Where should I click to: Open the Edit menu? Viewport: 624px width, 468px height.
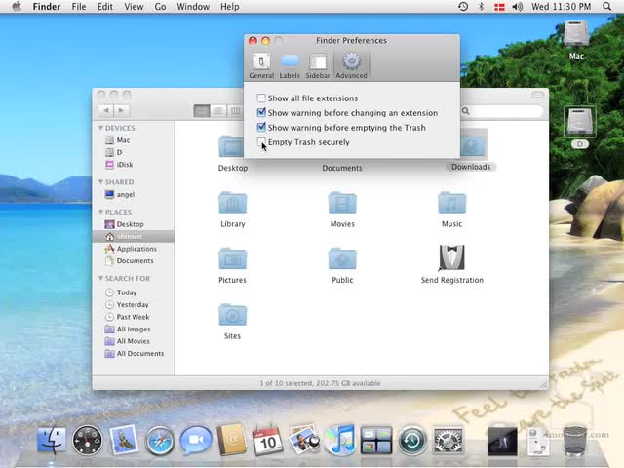[x=105, y=7]
